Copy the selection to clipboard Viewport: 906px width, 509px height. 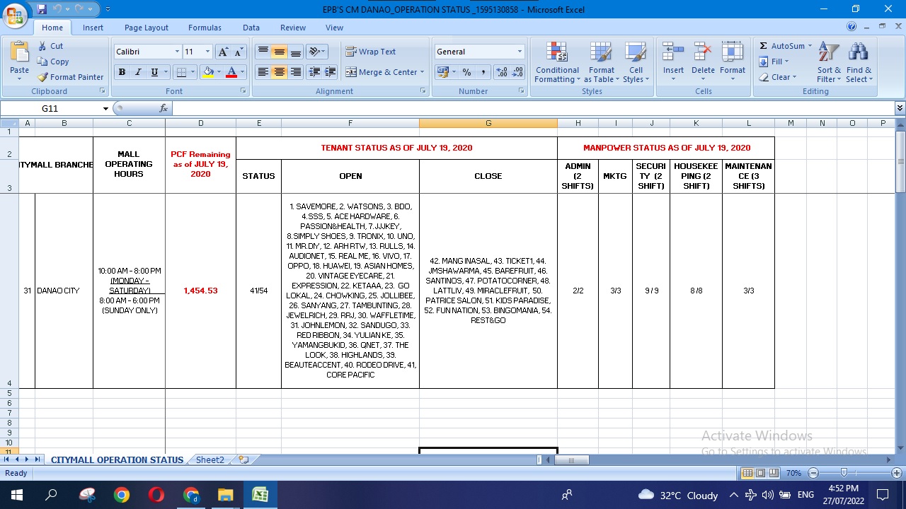[x=53, y=62]
